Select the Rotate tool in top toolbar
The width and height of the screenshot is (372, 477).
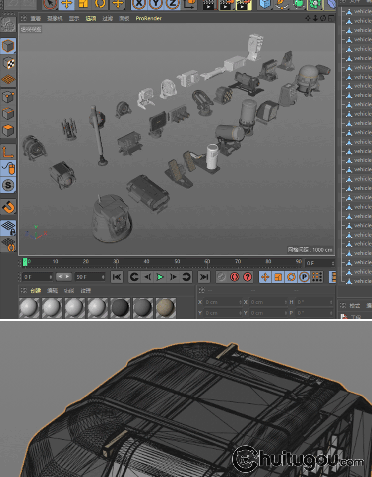tap(100, 4)
